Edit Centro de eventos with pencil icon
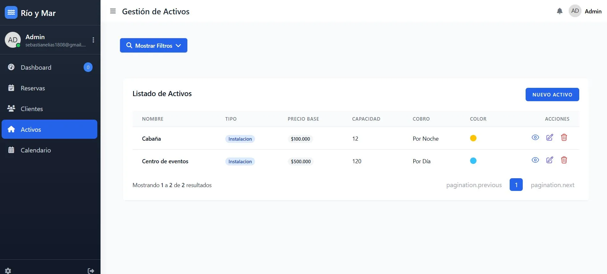 click(550, 160)
